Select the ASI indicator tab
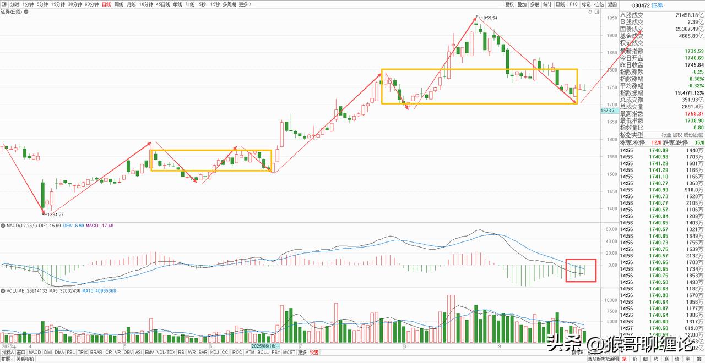The height and width of the screenshot is (363, 705). point(139,352)
